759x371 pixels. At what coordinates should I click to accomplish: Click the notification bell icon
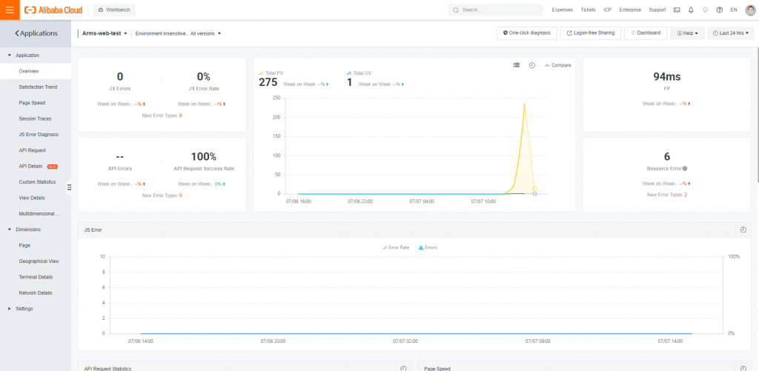(691, 10)
